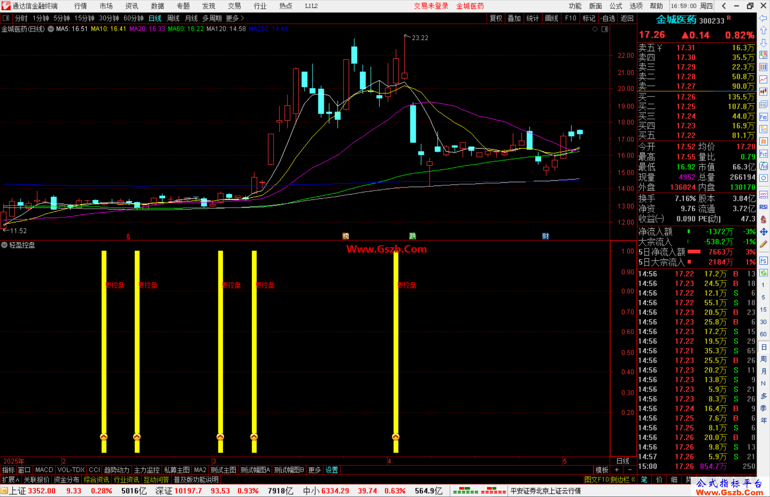This screenshot has width=770, height=497.
Task: Expand 更多 in indicator tab bar
Action: (314, 470)
